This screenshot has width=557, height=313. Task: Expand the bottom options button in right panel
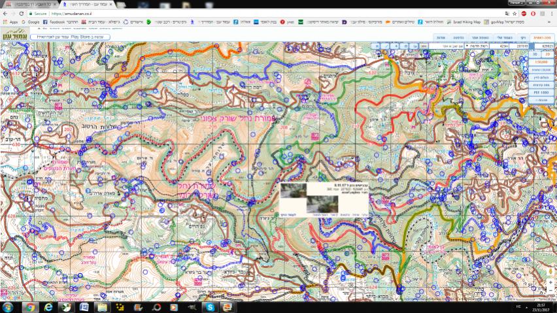541,100
